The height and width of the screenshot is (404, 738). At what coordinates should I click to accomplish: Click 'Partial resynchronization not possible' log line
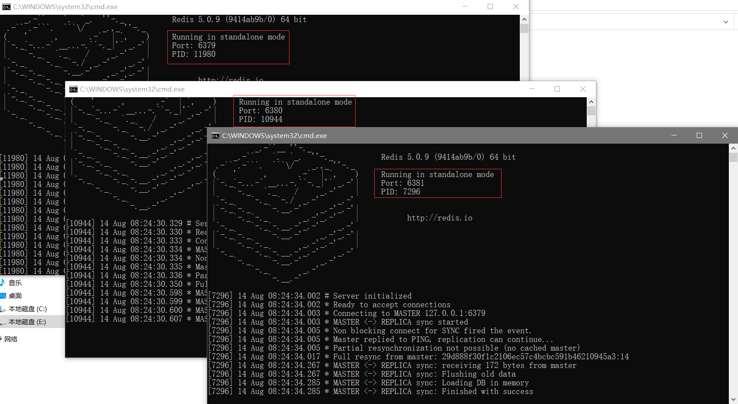point(394,348)
